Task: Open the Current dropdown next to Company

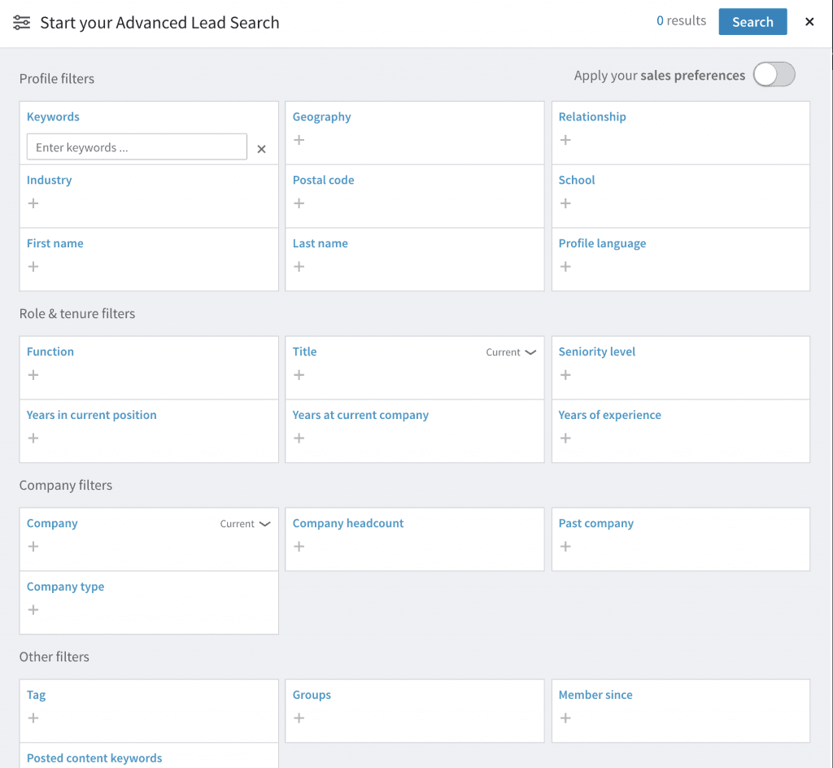Action: tap(245, 524)
